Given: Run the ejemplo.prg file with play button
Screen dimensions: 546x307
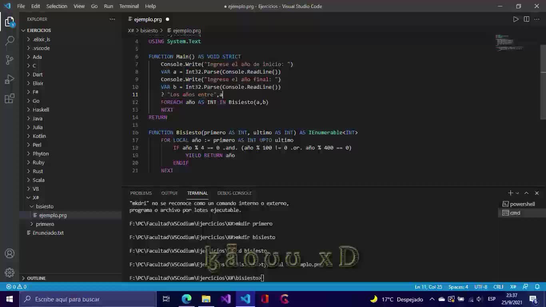Looking at the screenshot, I should point(516,19).
